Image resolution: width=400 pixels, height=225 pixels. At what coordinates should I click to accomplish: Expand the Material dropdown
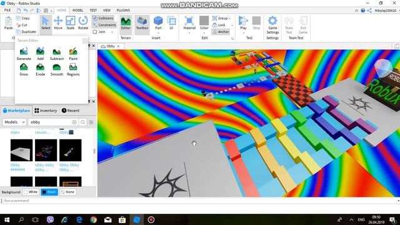(189, 33)
